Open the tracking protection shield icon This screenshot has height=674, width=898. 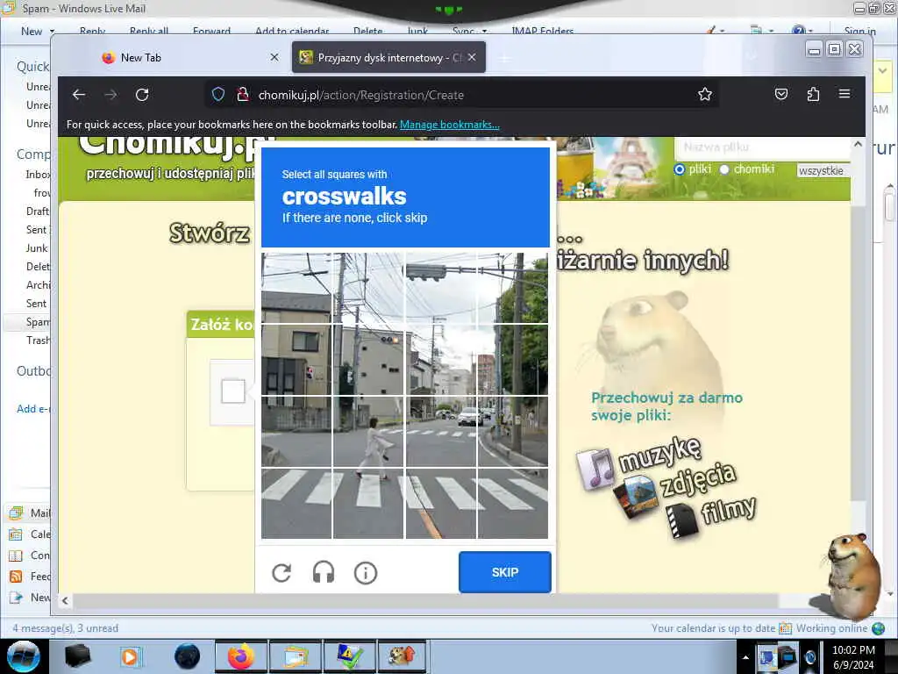218,95
